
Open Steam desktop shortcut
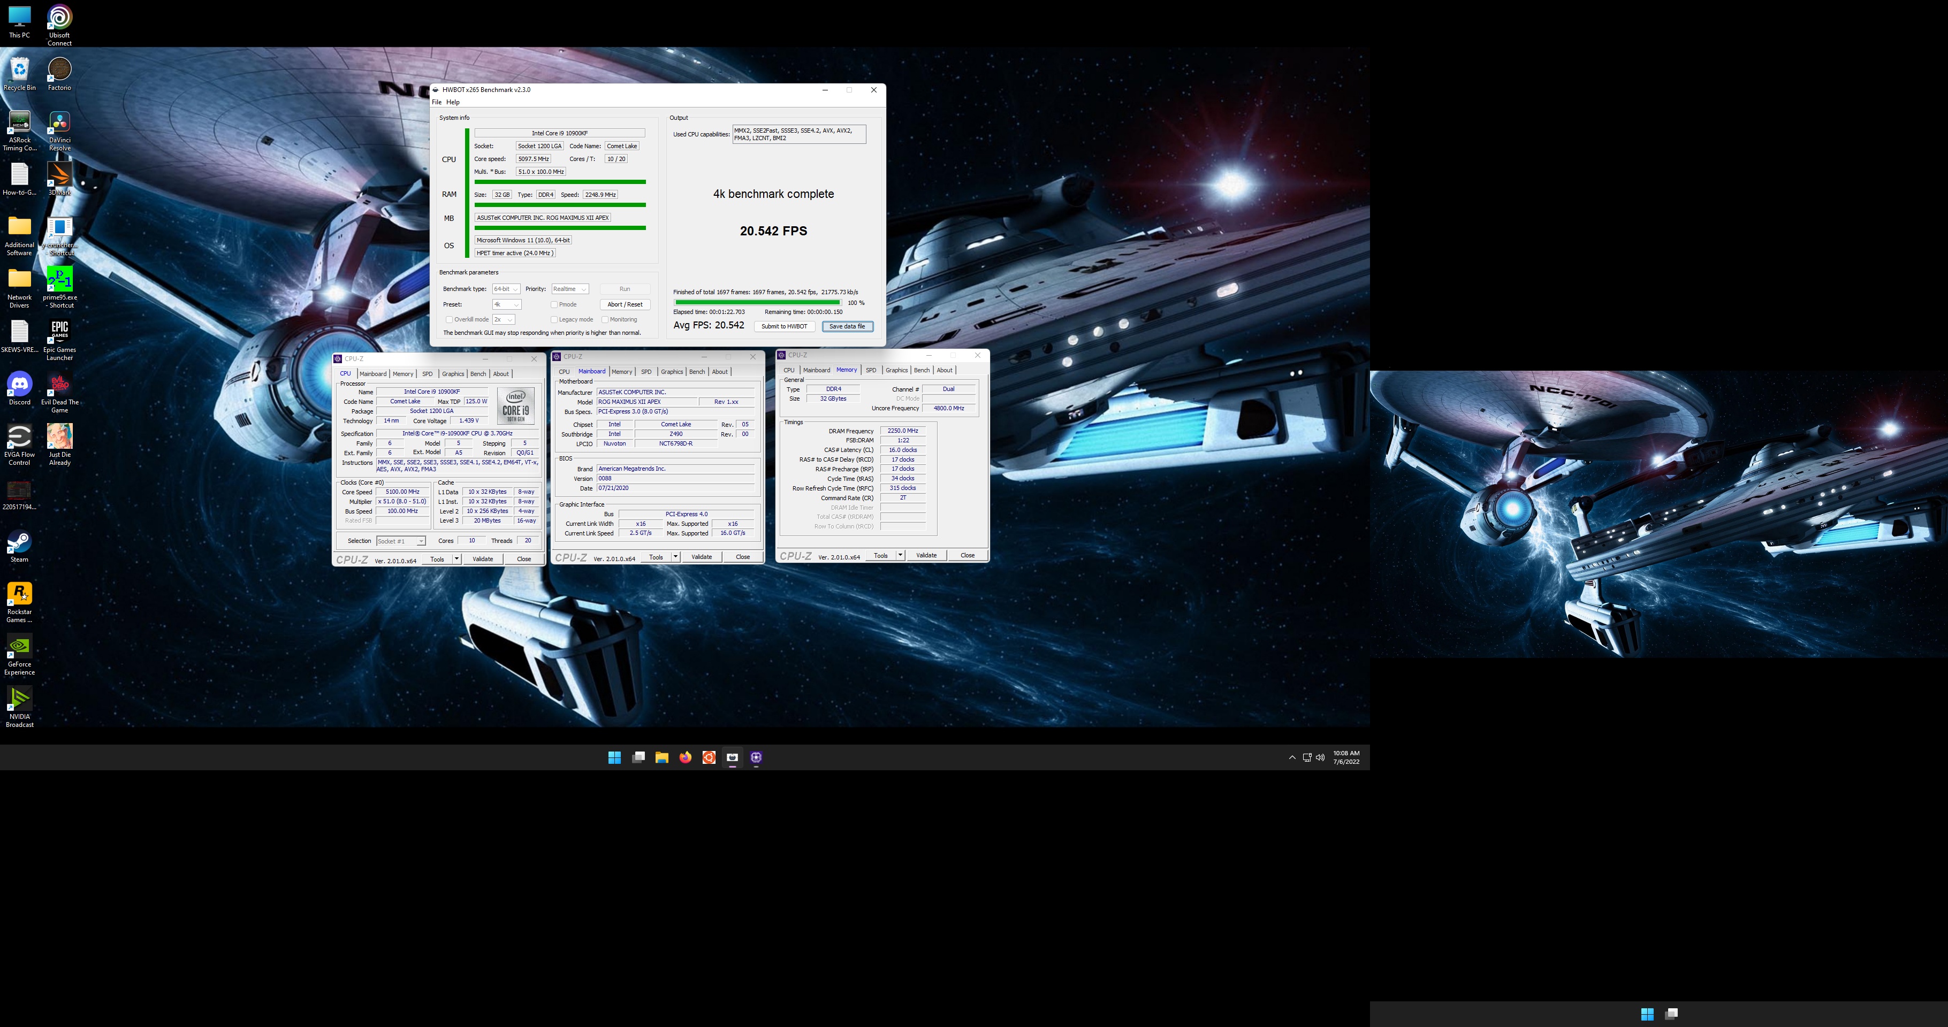[x=20, y=546]
